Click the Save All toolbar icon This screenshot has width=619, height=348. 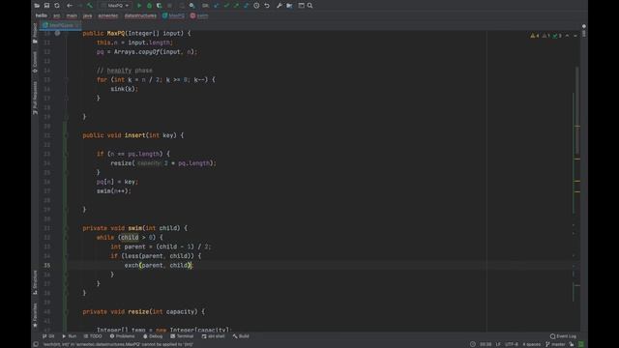46,6
